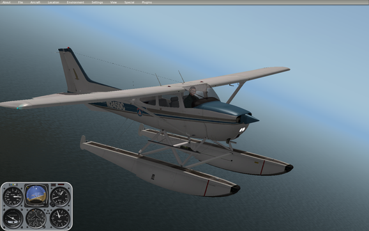Click the vertical speed indicator gauge

point(60,218)
